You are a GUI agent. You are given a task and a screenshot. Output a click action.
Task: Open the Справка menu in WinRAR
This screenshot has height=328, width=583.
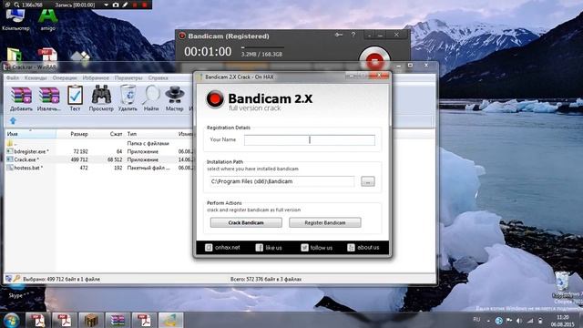click(158, 77)
